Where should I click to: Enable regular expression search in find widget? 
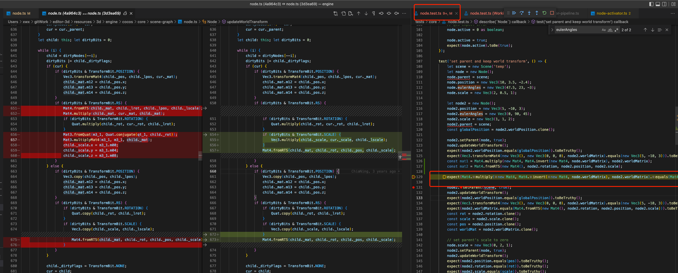617,30
